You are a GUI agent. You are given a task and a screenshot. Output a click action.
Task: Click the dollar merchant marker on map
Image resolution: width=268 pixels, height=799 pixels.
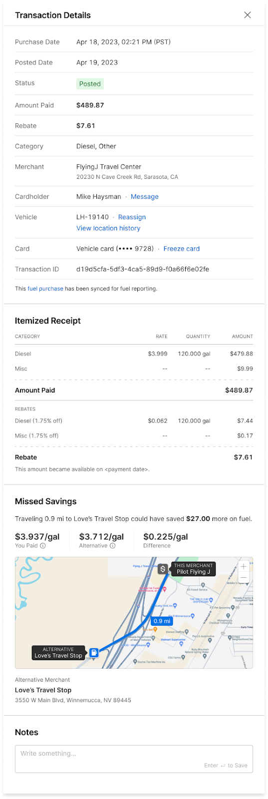coord(163,569)
